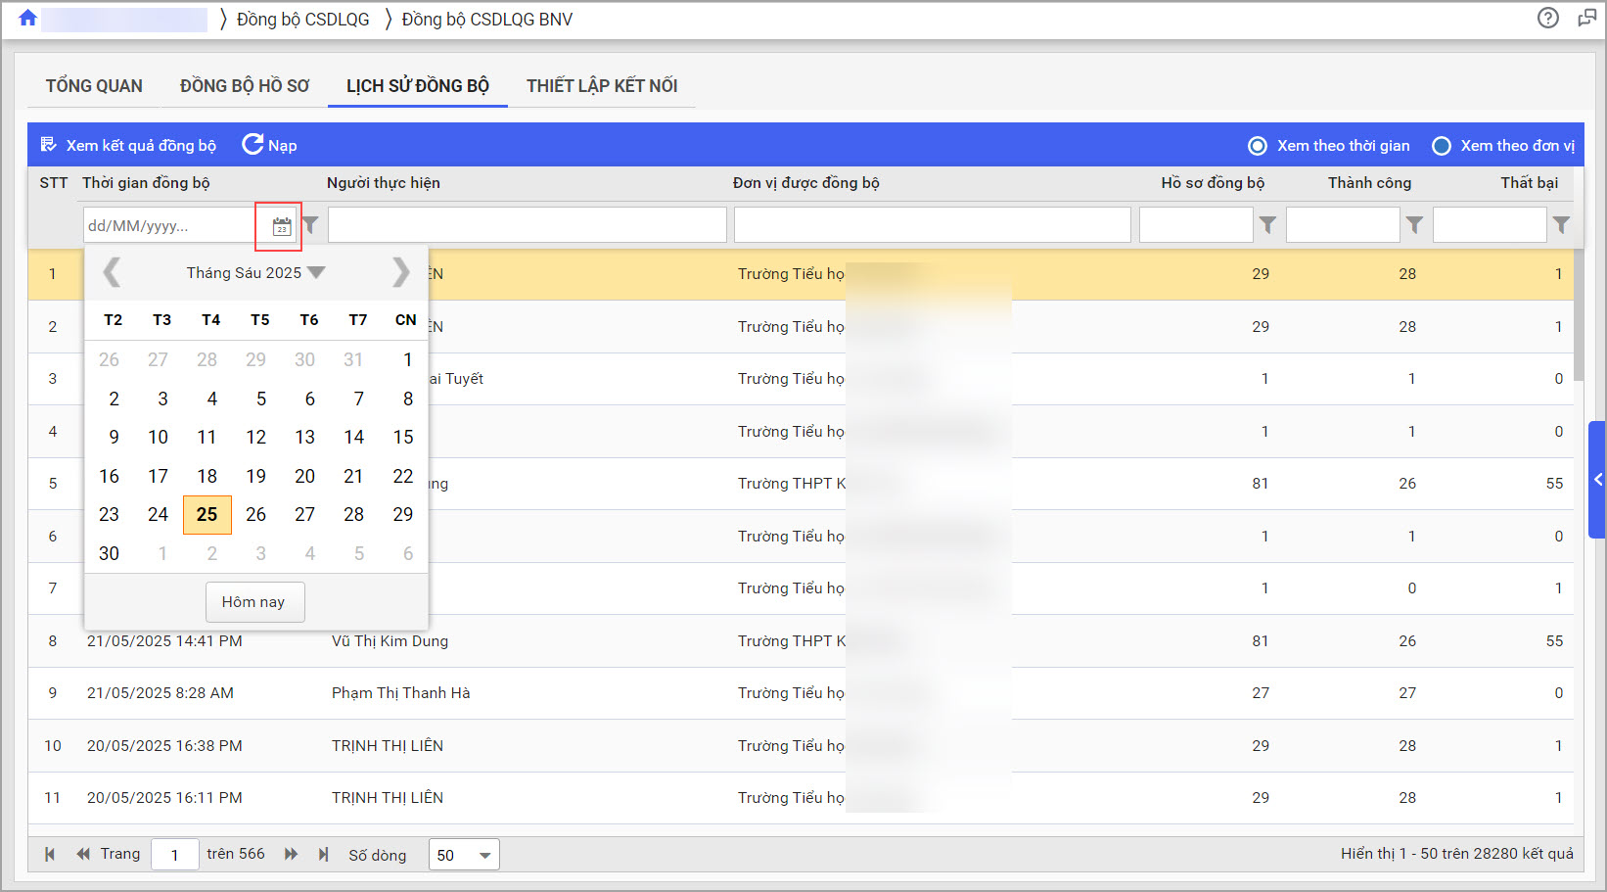Image resolution: width=1607 pixels, height=892 pixels.
Task: Open the feedback chat icon
Action: (x=1586, y=18)
